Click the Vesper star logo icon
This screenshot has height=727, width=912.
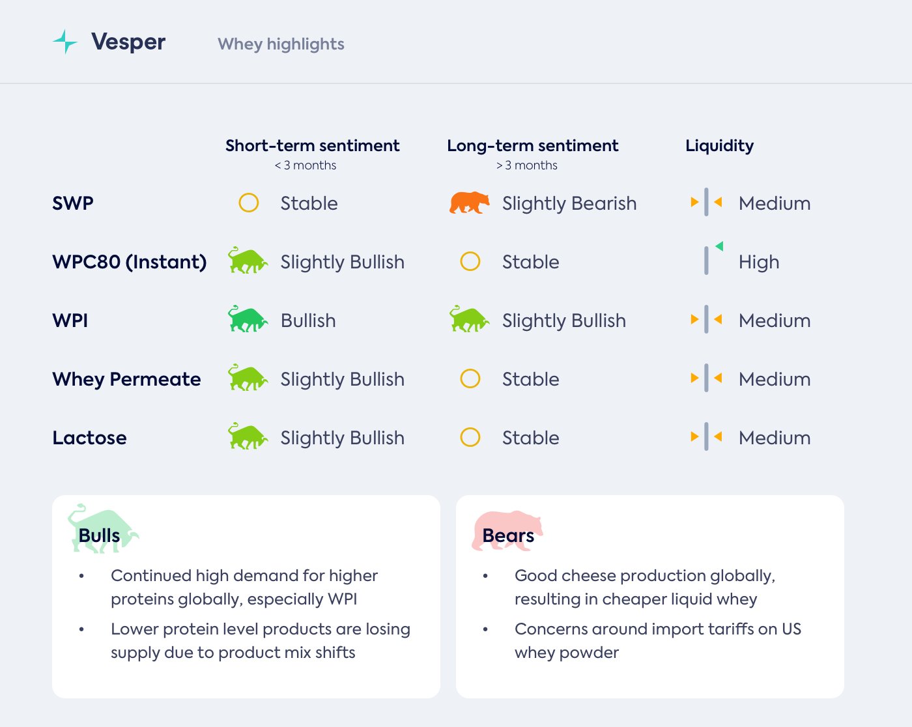click(64, 42)
